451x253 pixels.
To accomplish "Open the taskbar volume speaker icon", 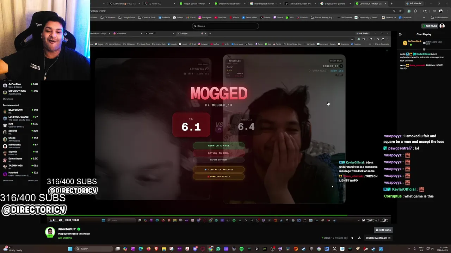I will coord(432,249).
